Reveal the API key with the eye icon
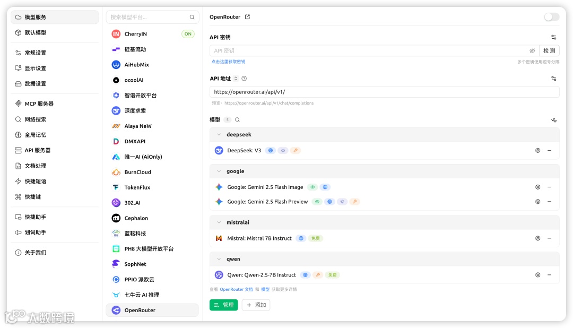Screen dimensions: 573x328 (532, 50)
